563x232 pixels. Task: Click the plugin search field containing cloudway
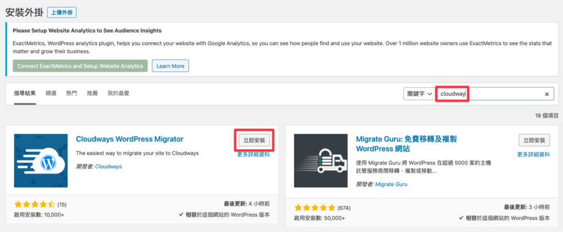pyautogui.click(x=494, y=94)
